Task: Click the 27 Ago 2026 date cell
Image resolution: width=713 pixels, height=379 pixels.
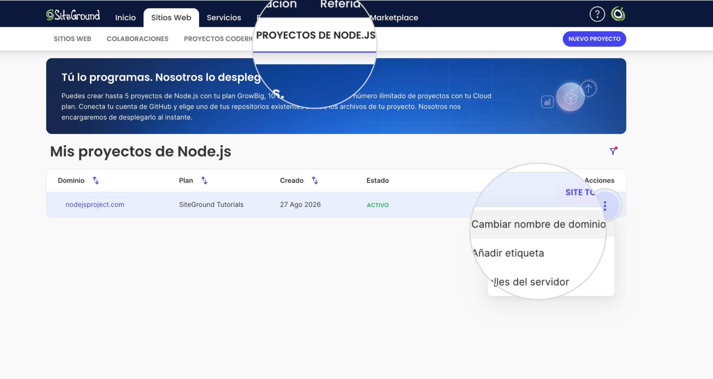Action: pyautogui.click(x=300, y=204)
